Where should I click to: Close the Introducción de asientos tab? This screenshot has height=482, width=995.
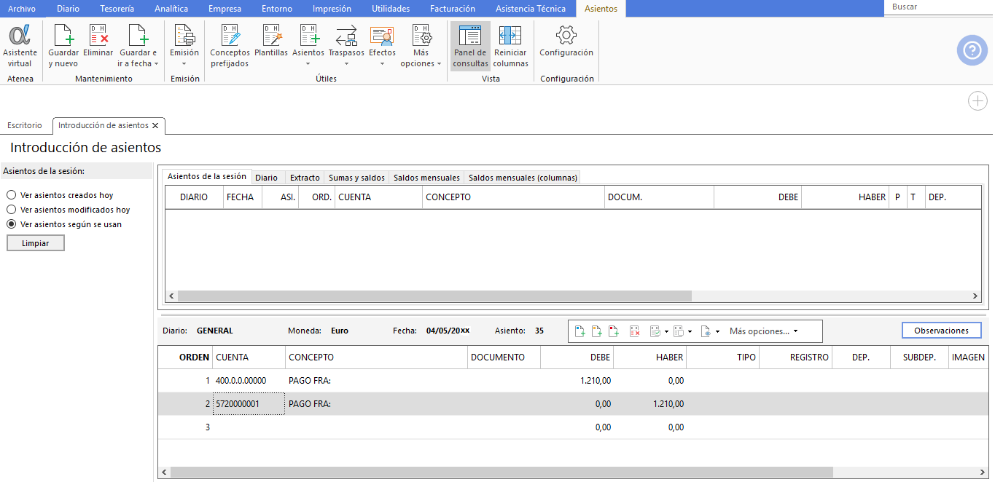tap(155, 125)
